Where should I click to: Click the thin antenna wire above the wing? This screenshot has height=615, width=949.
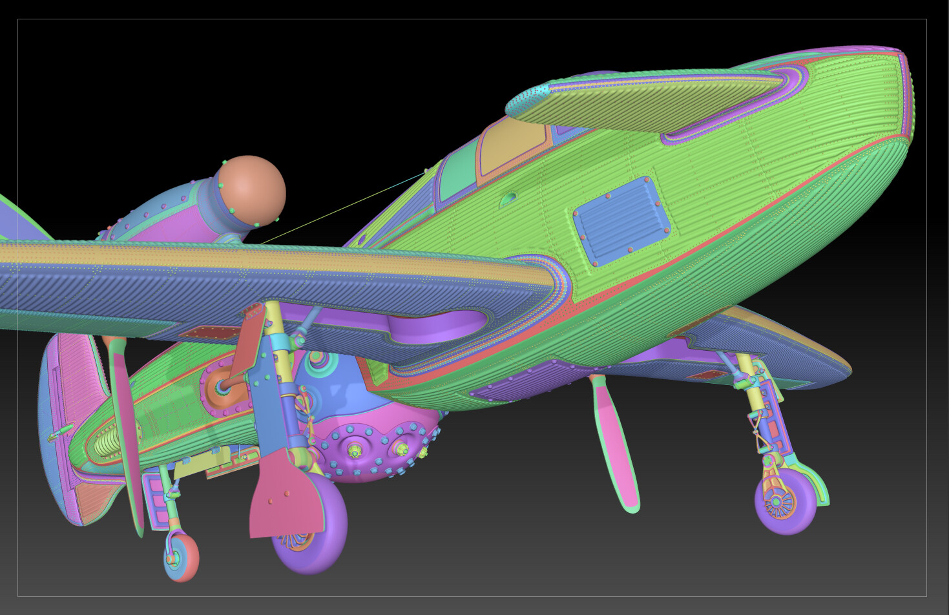(x=344, y=207)
